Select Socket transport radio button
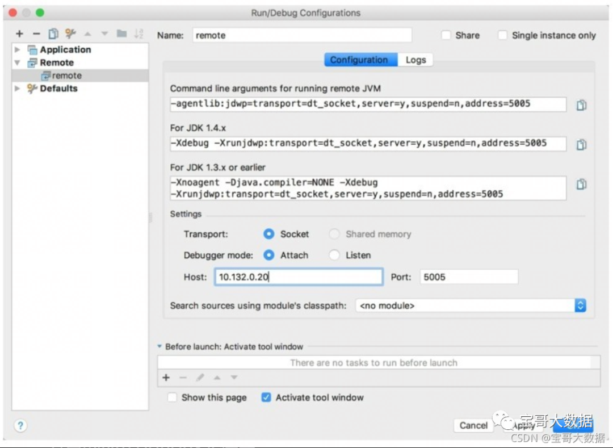Viewport: 613px width, 448px height. (268, 234)
